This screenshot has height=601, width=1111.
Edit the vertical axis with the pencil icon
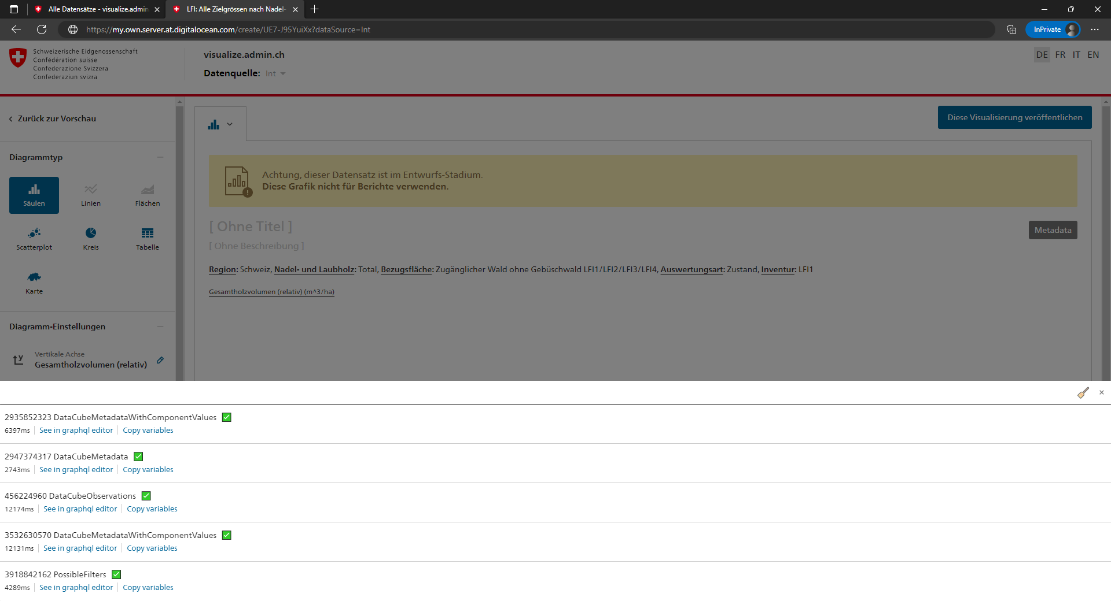point(160,360)
